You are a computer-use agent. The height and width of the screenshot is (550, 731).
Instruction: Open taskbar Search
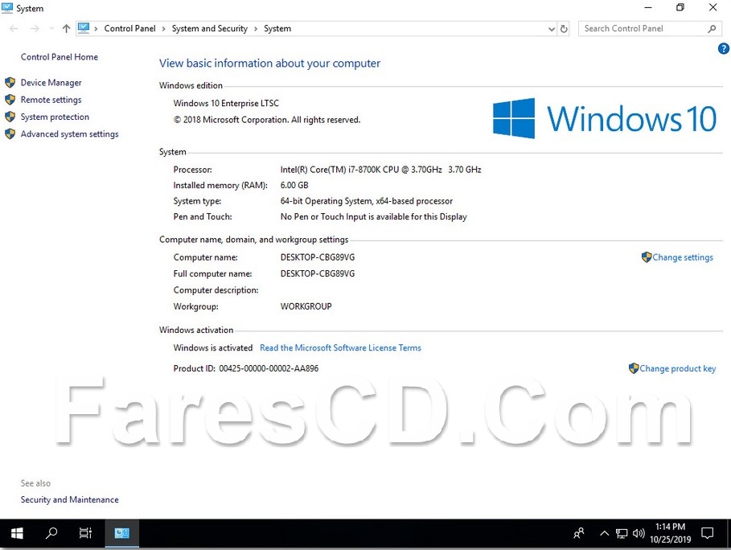[x=51, y=533]
